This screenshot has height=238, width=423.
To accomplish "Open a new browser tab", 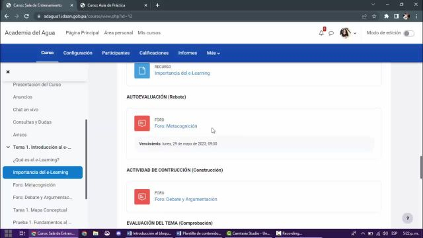I will 157,5.
